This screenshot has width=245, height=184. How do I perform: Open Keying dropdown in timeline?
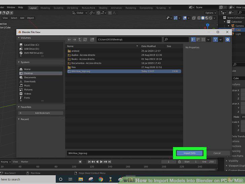(6, 162)
